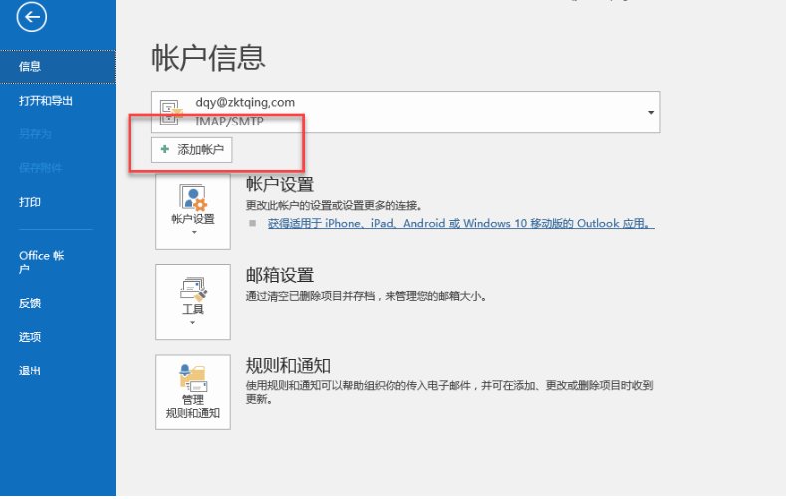Open the Outlook mobile app link
This screenshot has height=499, width=786.
tap(460, 223)
